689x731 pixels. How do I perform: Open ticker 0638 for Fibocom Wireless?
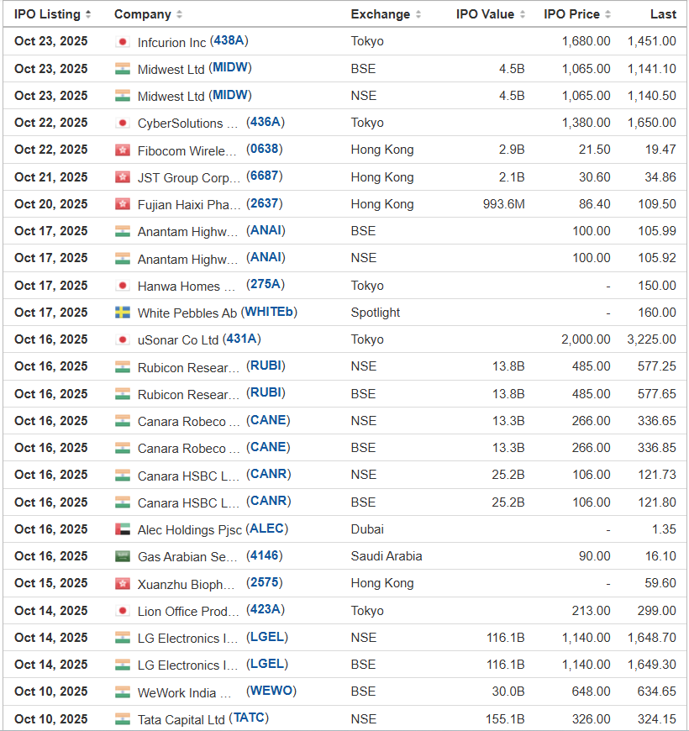coord(265,150)
